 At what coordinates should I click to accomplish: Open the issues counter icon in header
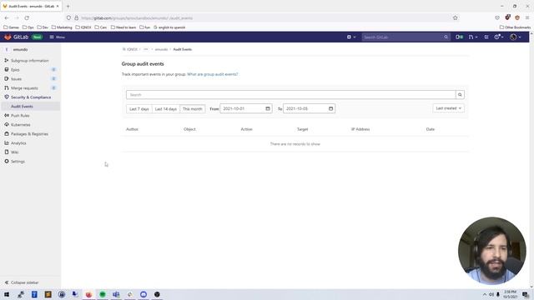coord(460,37)
